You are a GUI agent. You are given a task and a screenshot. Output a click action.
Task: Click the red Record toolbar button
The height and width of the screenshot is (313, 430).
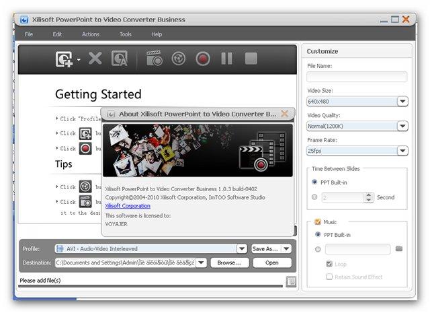[x=203, y=59]
